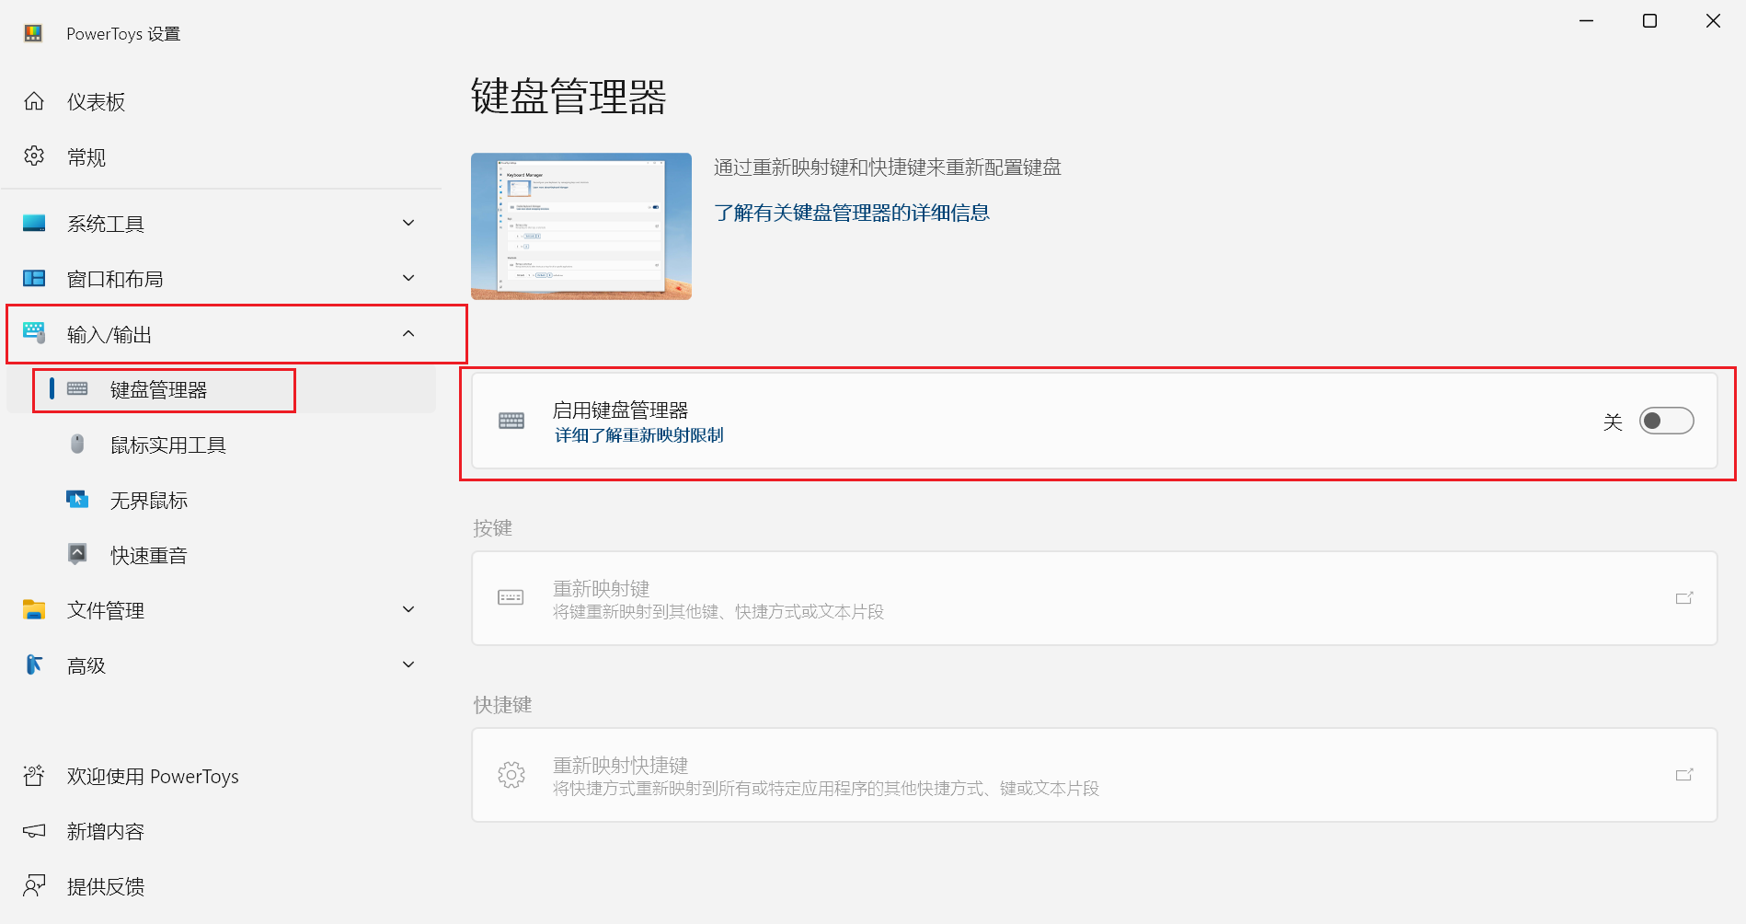1746x924 pixels.
Task: Click the mouse icon beside 鼠标实用工具
Action: coord(77,445)
